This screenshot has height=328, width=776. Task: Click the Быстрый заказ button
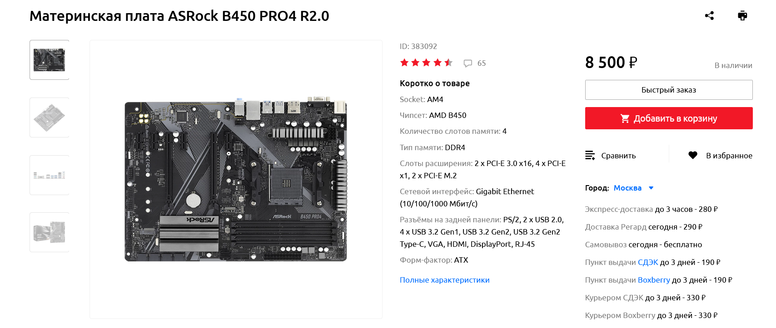coord(669,90)
